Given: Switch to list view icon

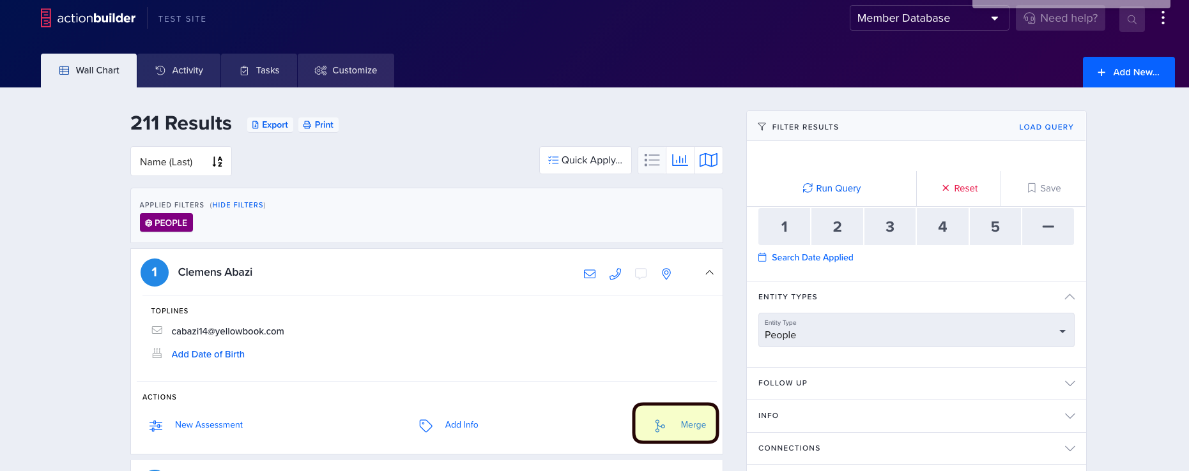Looking at the screenshot, I should coord(652,160).
